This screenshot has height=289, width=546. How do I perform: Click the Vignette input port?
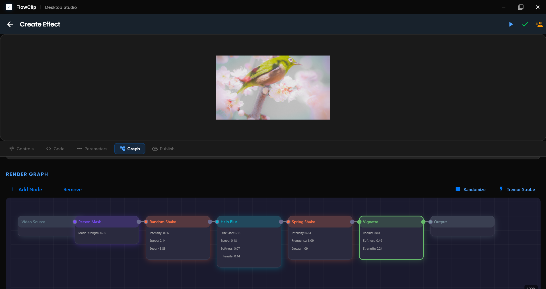(359, 222)
